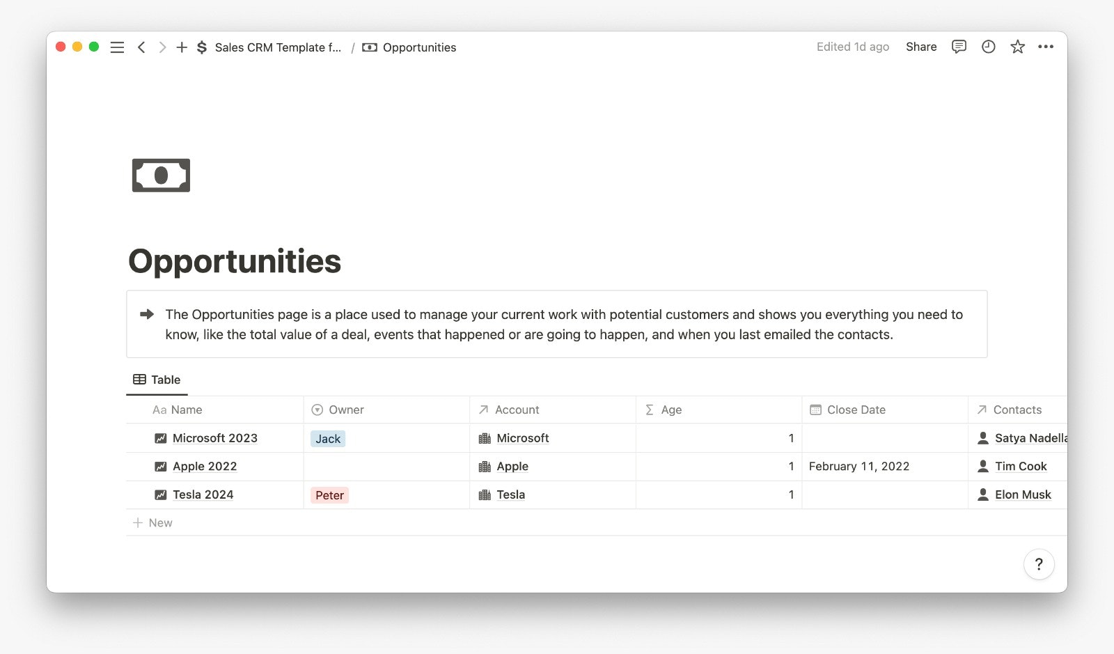The width and height of the screenshot is (1114, 654).
Task: Open the Owner column header
Action: tap(386, 410)
